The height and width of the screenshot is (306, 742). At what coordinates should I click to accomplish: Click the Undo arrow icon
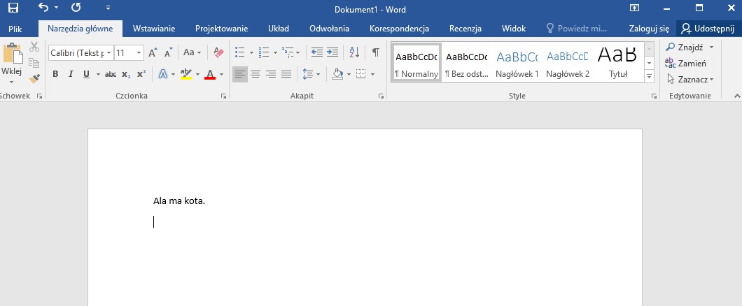(43, 8)
